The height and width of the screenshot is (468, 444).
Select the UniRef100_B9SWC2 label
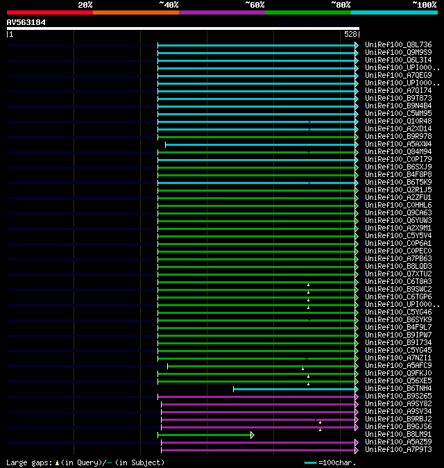tap(398, 290)
